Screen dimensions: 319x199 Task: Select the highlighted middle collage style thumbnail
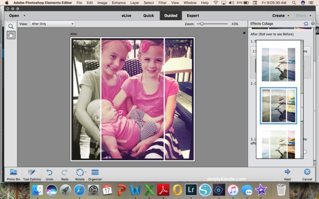pyautogui.click(x=278, y=106)
